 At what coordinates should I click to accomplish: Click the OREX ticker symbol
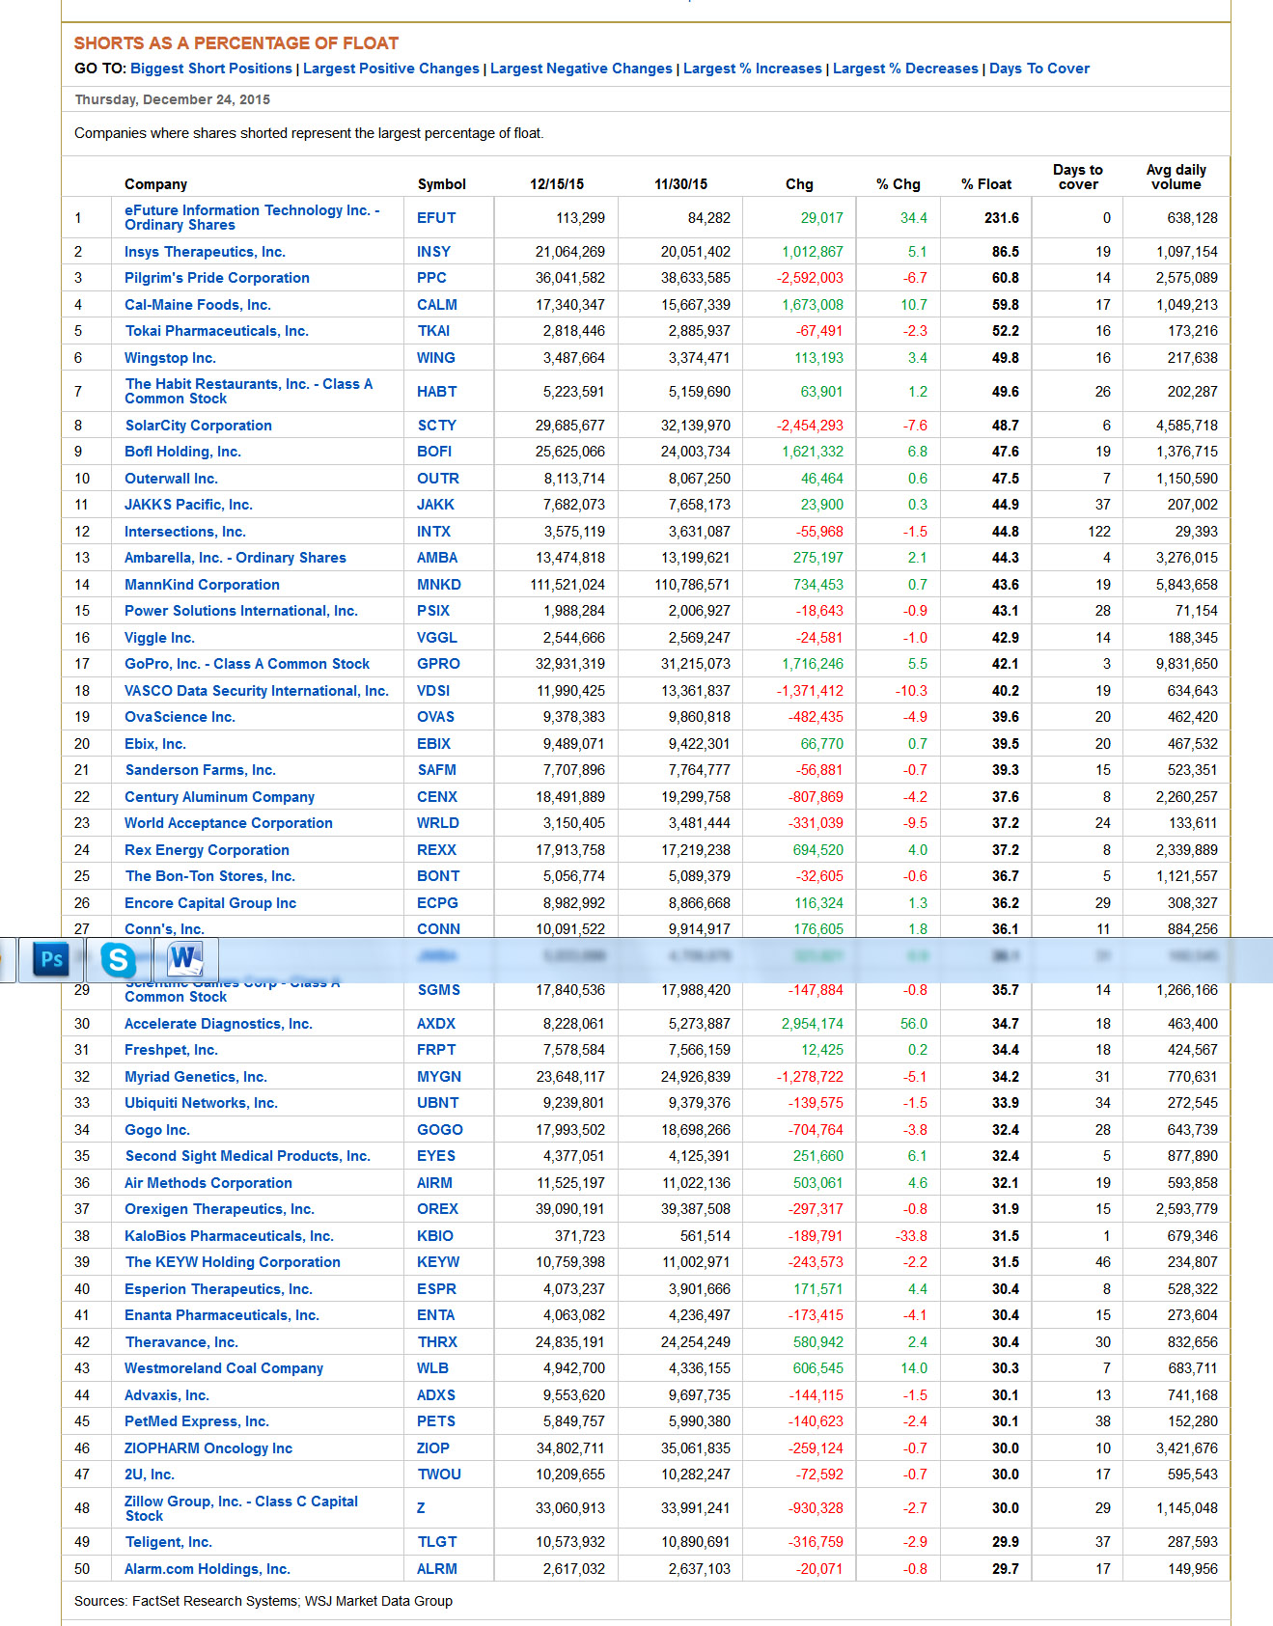(437, 1209)
